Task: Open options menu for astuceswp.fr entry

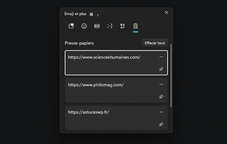Action: pos(161,112)
